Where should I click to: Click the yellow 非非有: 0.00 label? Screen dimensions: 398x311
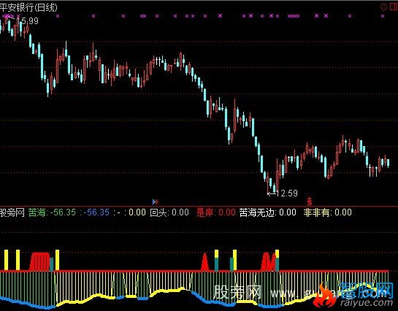pyautogui.click(x=328, y=212)
